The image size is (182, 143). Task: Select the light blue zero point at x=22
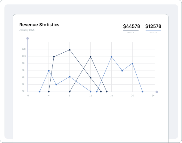click(x=143, y=92)
